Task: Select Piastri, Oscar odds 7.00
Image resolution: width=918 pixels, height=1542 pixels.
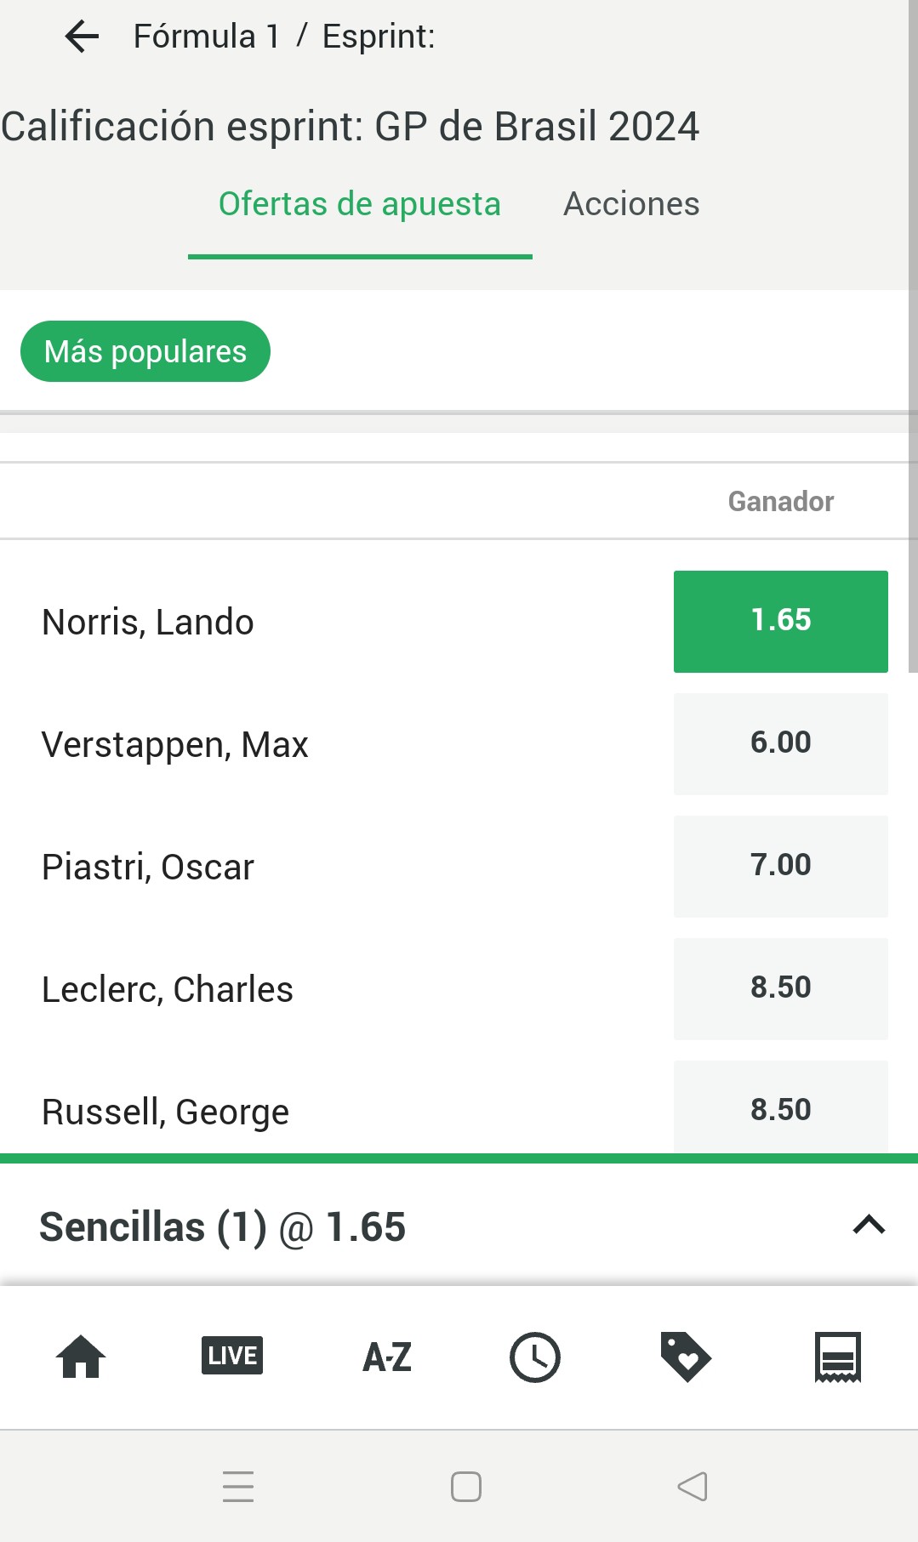Action: click(x=781, y=867)
